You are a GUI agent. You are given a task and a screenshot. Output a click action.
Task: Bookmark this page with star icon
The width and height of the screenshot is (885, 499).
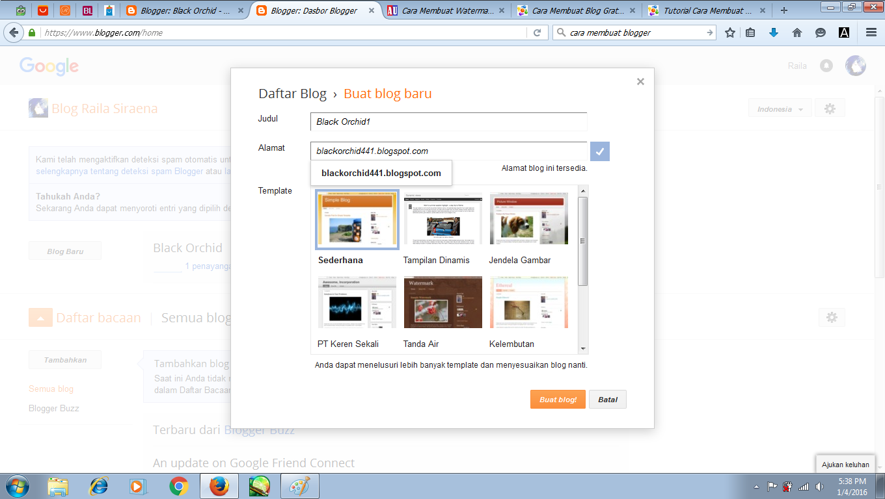coord(730,32)
